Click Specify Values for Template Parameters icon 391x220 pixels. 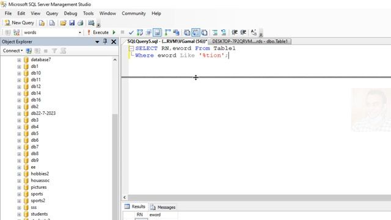[254, 32]
